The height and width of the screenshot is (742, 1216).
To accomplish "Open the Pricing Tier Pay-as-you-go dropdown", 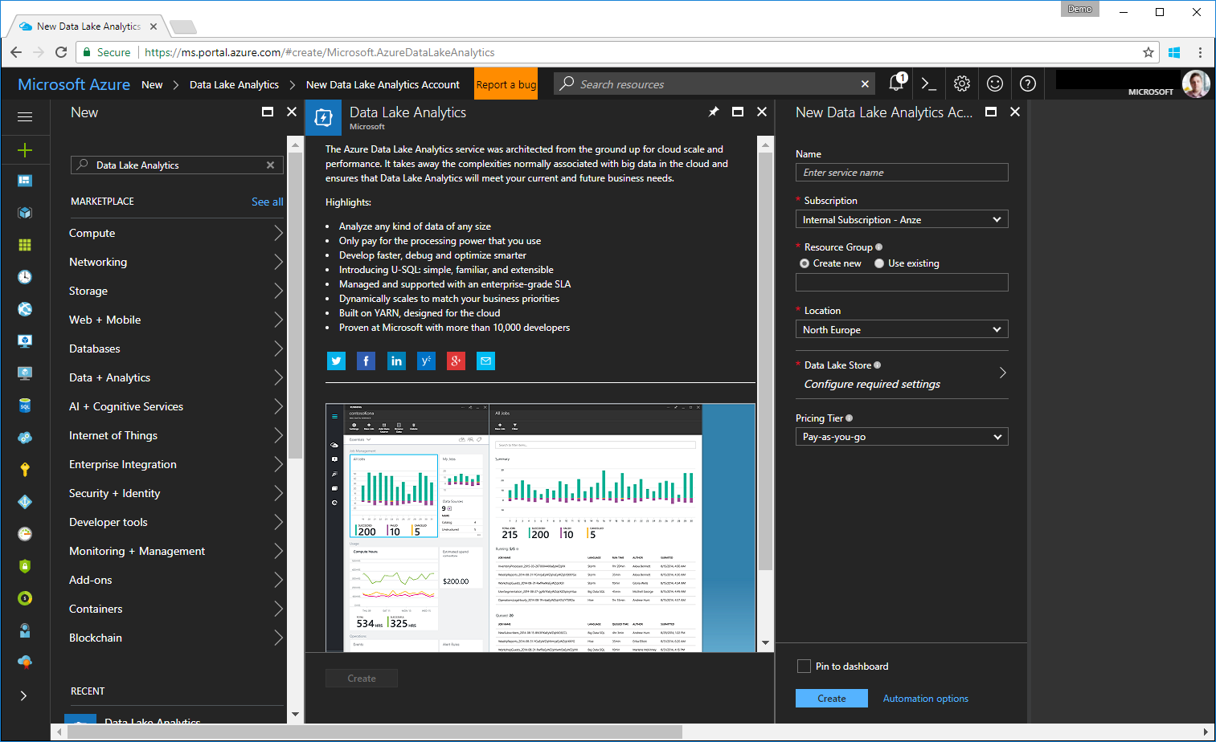I will pyautogui.click(x=902, y=437).
